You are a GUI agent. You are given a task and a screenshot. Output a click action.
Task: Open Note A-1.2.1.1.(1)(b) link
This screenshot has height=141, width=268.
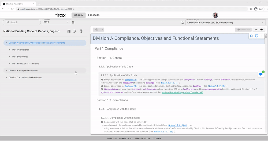coord(163,132)
